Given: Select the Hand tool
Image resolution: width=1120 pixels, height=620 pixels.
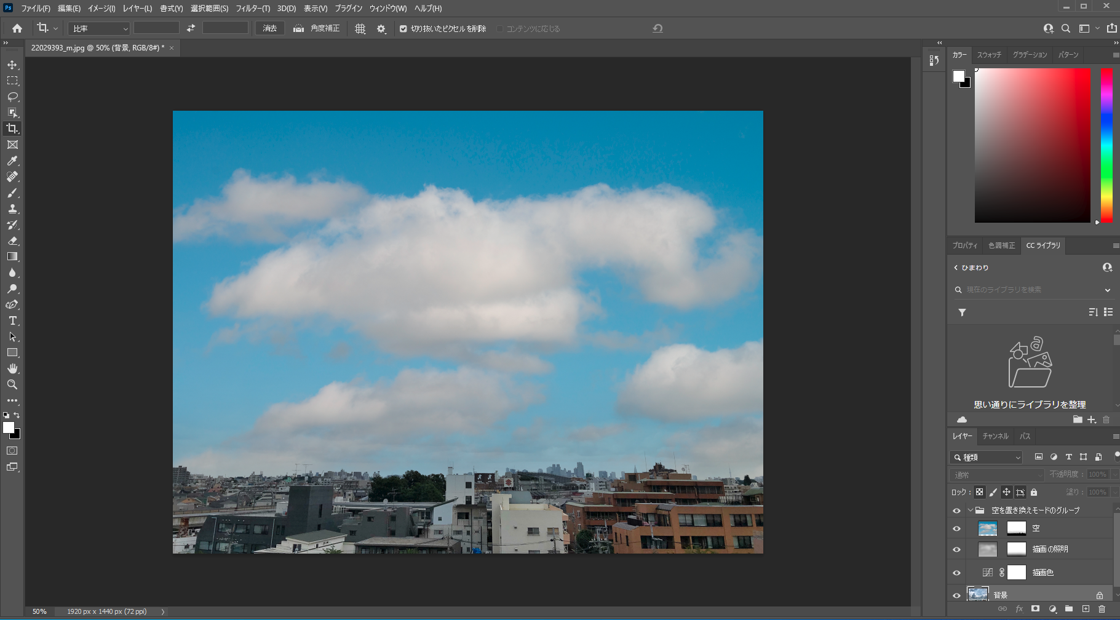Looking at the screenshot, I should pos(12,368).
